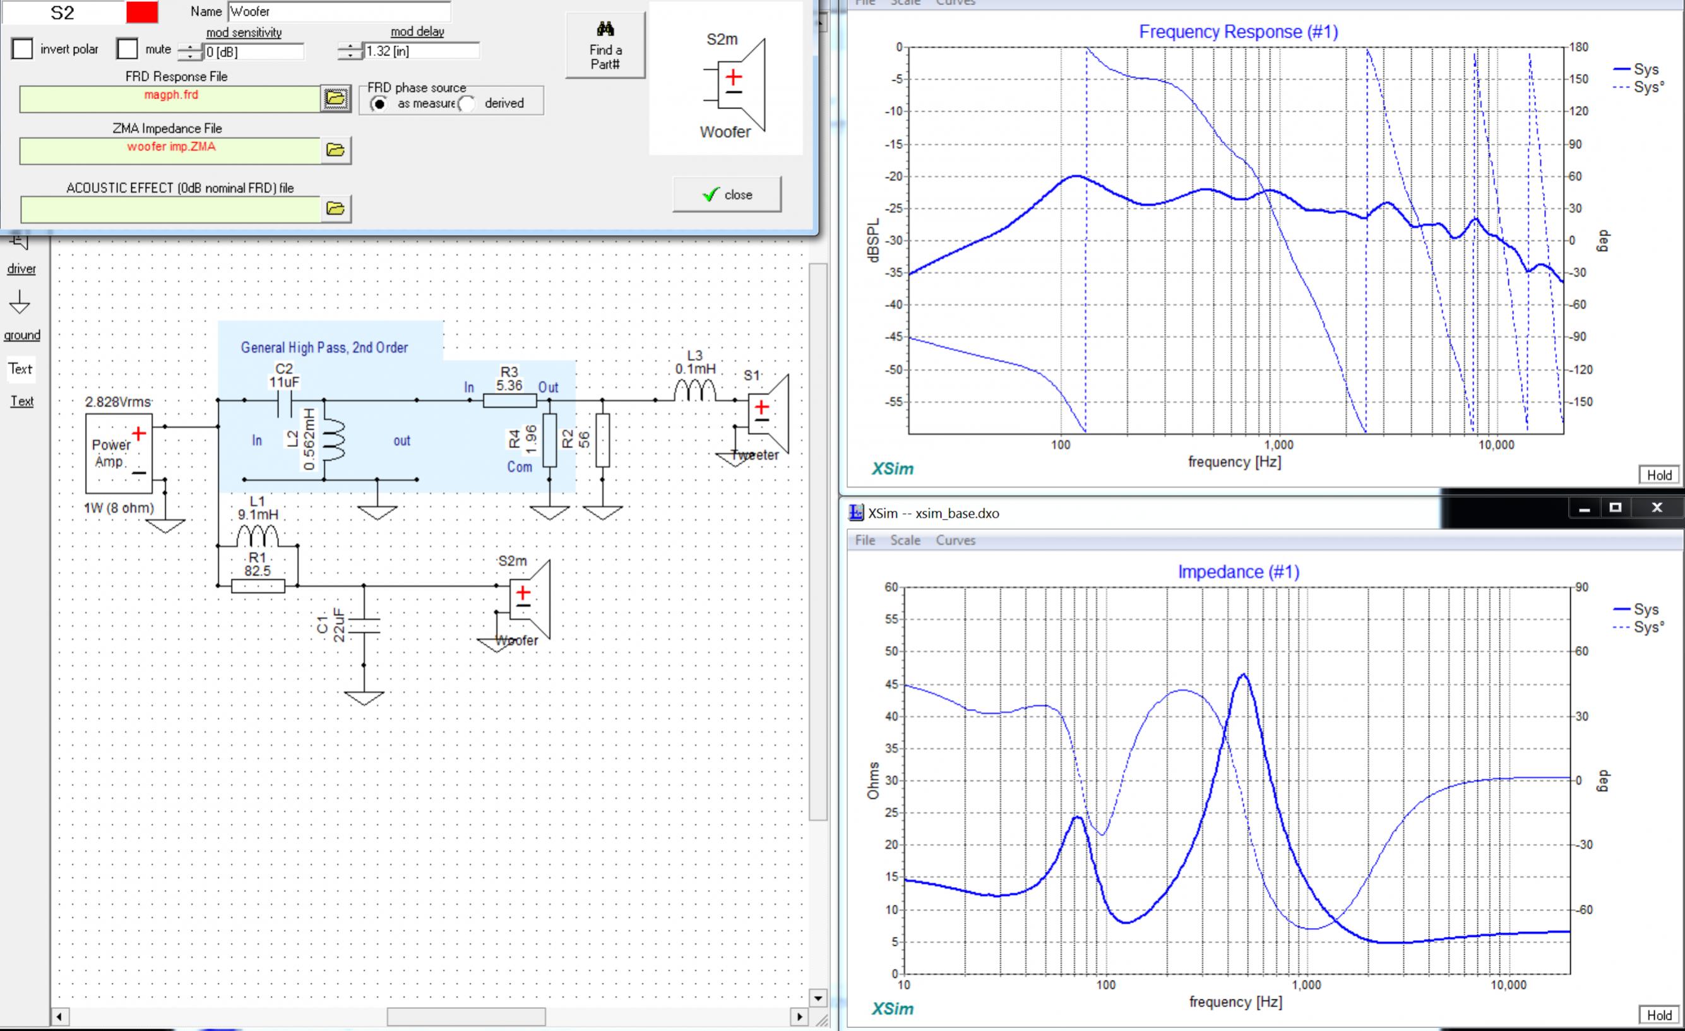Click the driver Name input field
This screenshot has width=1685, height=1031.
click(339, 11)
